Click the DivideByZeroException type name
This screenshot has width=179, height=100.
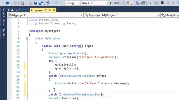pyautogui.click(x=77, y=76)
